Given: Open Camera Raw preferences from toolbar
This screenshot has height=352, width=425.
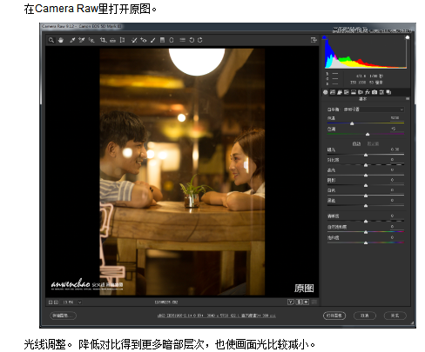Looking at the screenshot, I should (x=182, y=40).
